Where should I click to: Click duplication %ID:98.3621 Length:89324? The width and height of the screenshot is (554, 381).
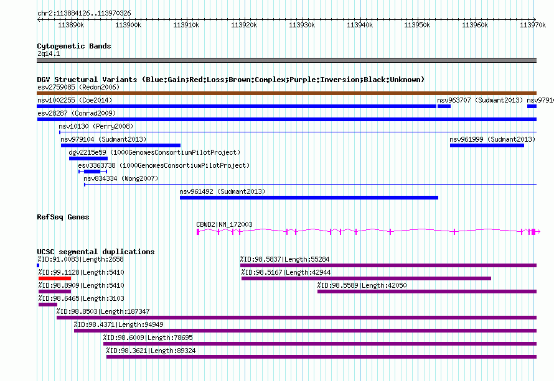coord(322,357)
